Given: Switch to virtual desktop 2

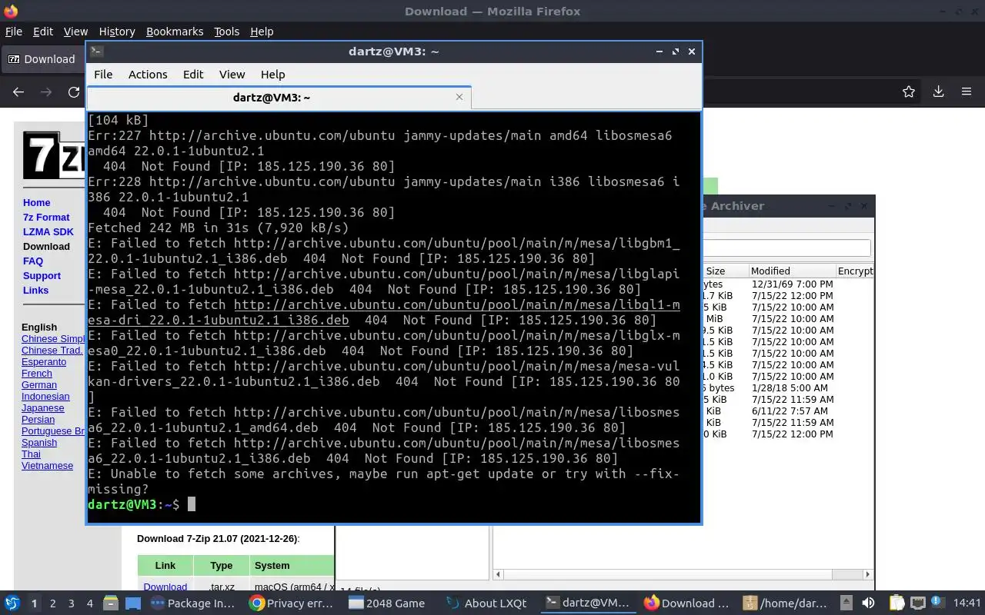Looking at the screenshot, I should [x=52, y=603].
